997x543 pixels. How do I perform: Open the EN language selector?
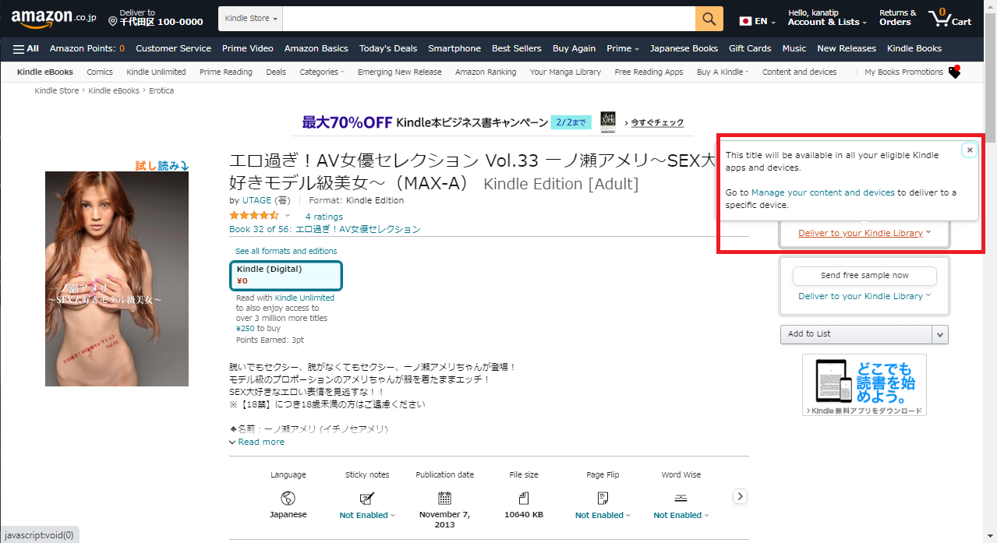(757, 21)
